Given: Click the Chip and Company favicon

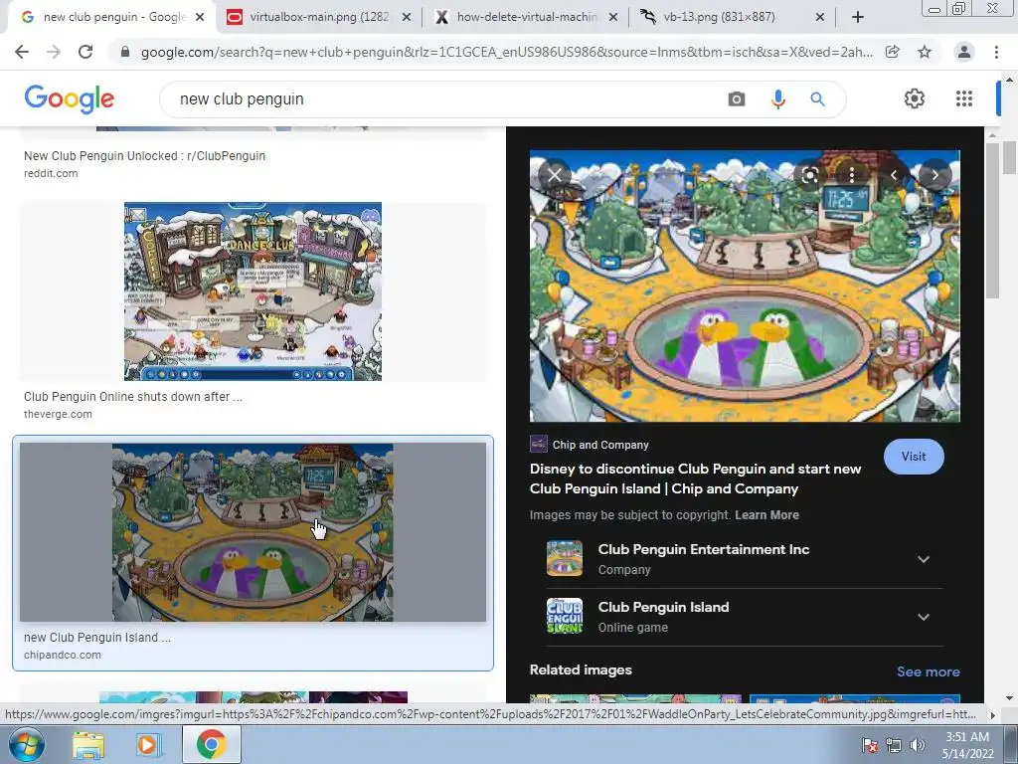Looking at the screenshot, I should click(538, 444).
